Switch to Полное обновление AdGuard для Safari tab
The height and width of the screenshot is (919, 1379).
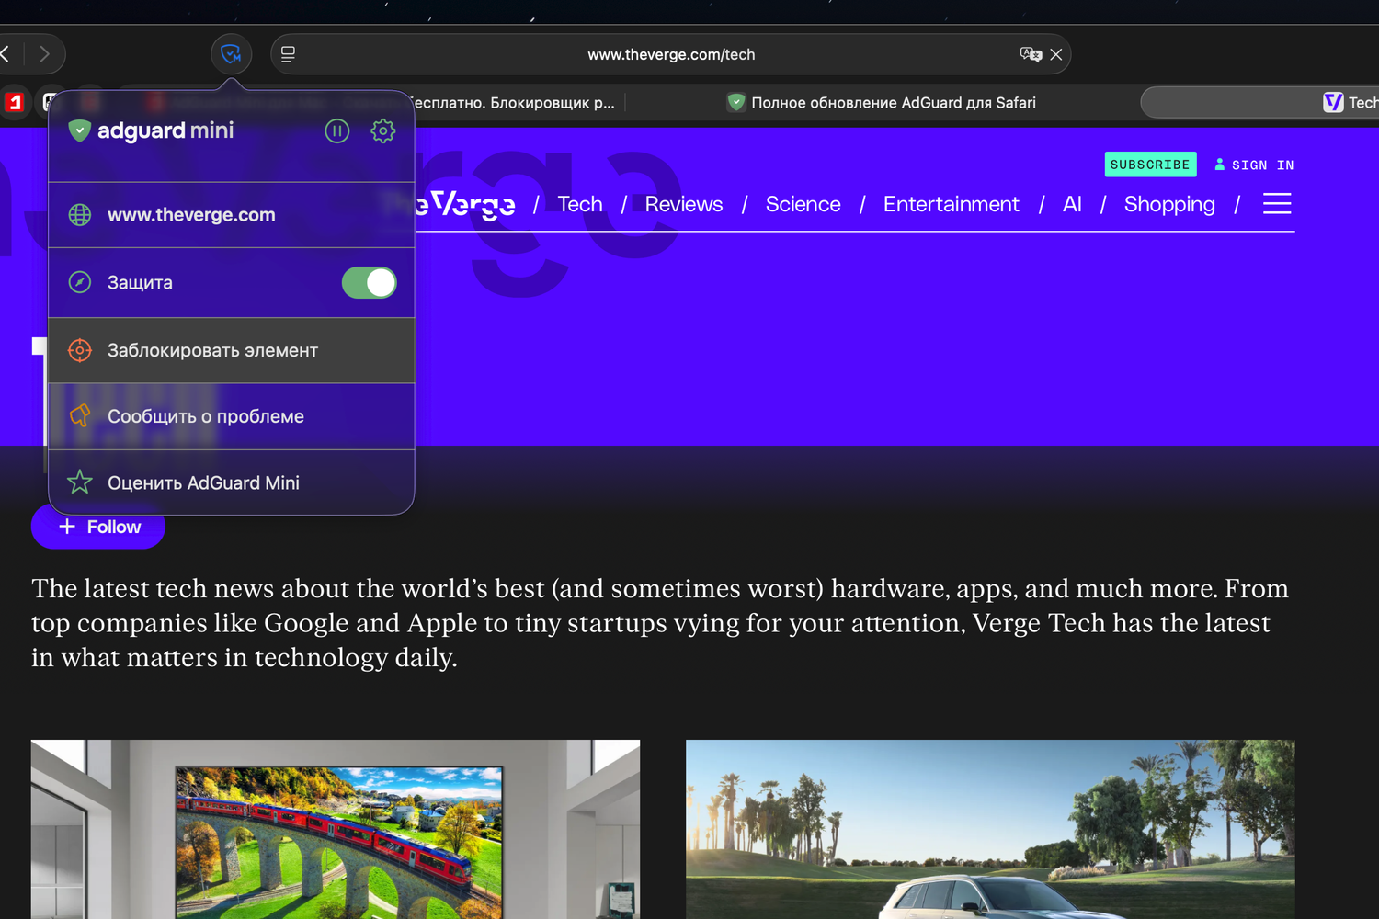tap(882, 103)
